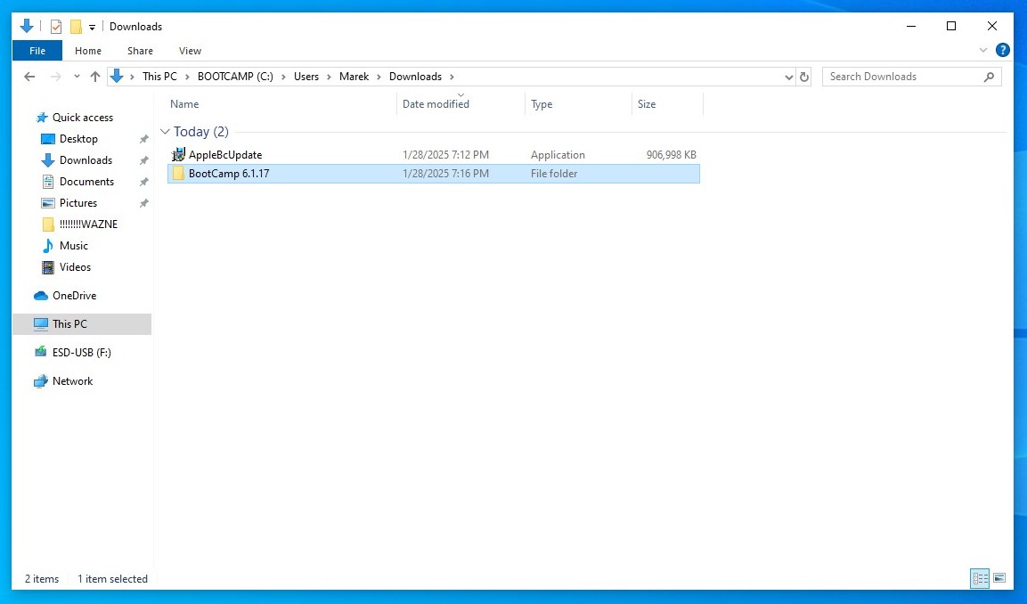The image size is (1027, 604).
Task: Click the search magnifier icon
Action: 989,77
